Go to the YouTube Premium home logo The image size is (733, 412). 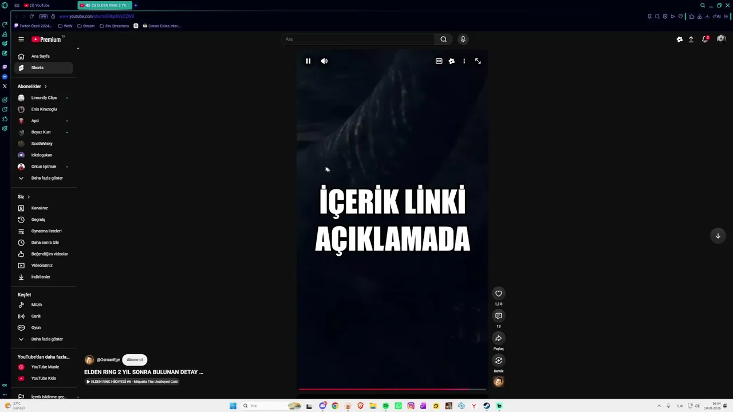pyautogui.click(x=46, y=39)
